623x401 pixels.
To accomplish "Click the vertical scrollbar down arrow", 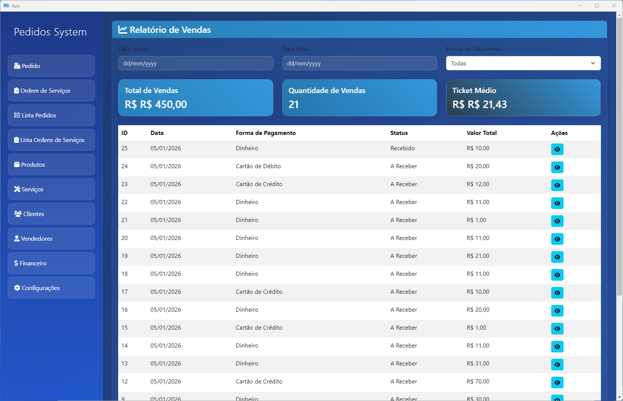I will tap(619, 397).
